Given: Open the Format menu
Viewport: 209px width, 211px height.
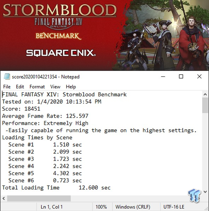Looking at the screenshot, I should point(37,87).
